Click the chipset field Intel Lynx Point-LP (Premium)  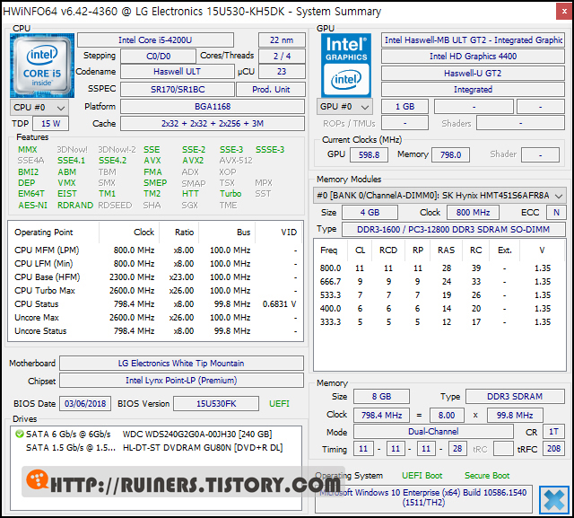click(x=181, y=381)
